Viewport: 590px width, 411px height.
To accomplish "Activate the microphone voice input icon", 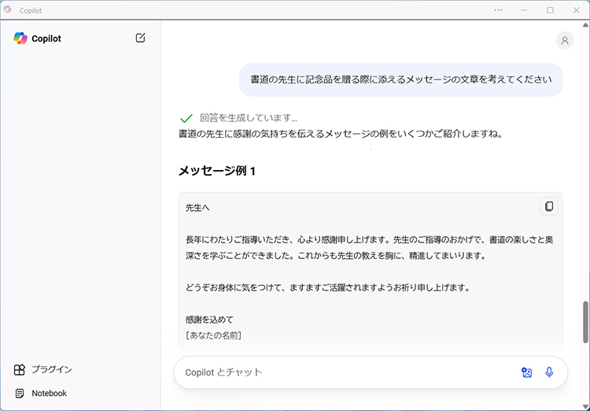I will tap(549, 372).
